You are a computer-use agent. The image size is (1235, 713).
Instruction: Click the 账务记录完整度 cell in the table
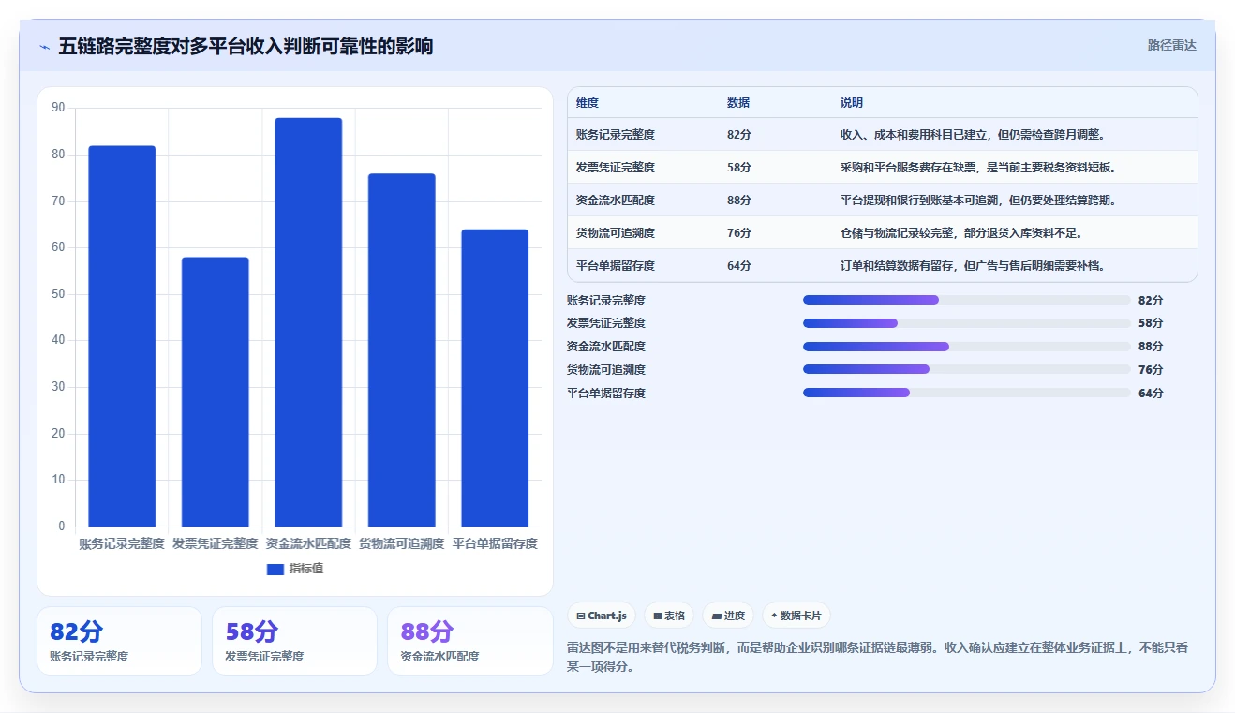pyautogui.click(x=616, y=135)
